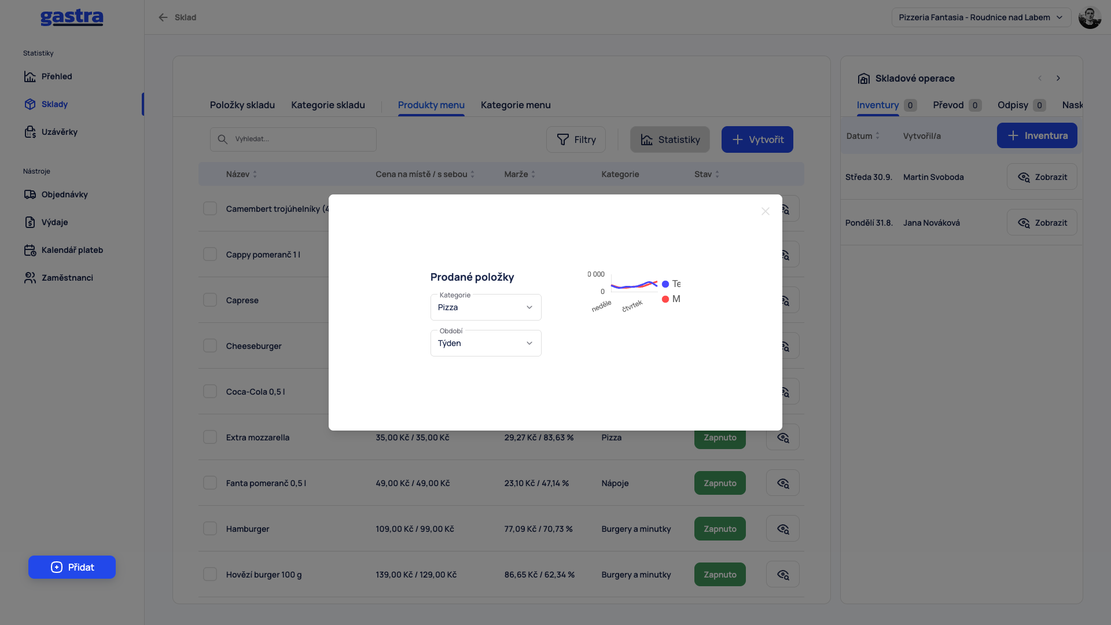Tick the Hamburger row checkbox
The image size is (1111, 625).
tap(210, 528)
